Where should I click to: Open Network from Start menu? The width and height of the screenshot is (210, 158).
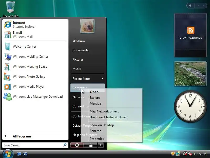(x=77, y=97)
